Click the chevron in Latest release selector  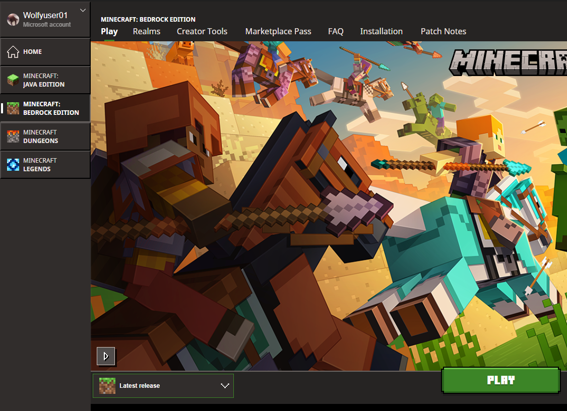pos(225,386)
